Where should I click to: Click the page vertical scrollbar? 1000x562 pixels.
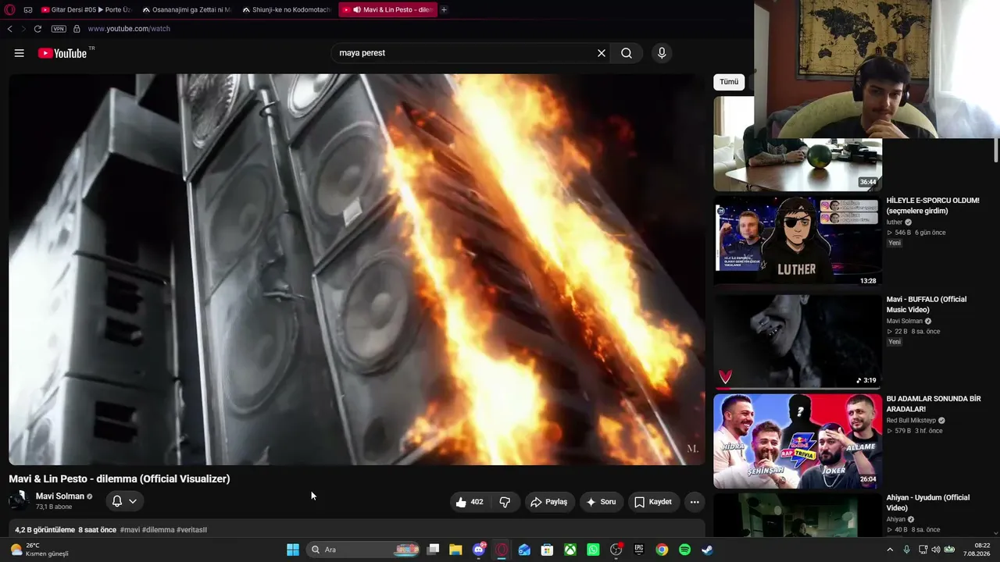(x=996, y=150)
